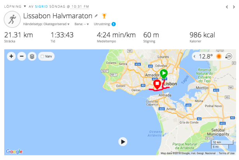Zoom in on the map with plus button
Image resolution: width=239 pixels, height=160 pixels.
(11, 56)
